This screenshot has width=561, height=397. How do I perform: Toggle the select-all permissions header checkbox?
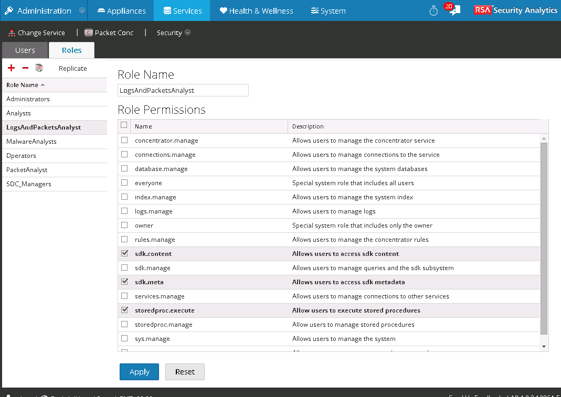(124, 125)
